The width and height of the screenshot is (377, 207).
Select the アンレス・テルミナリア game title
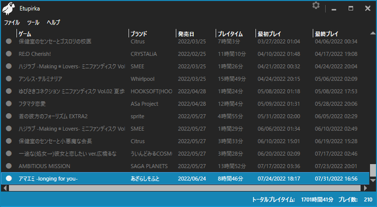point(40,79)
